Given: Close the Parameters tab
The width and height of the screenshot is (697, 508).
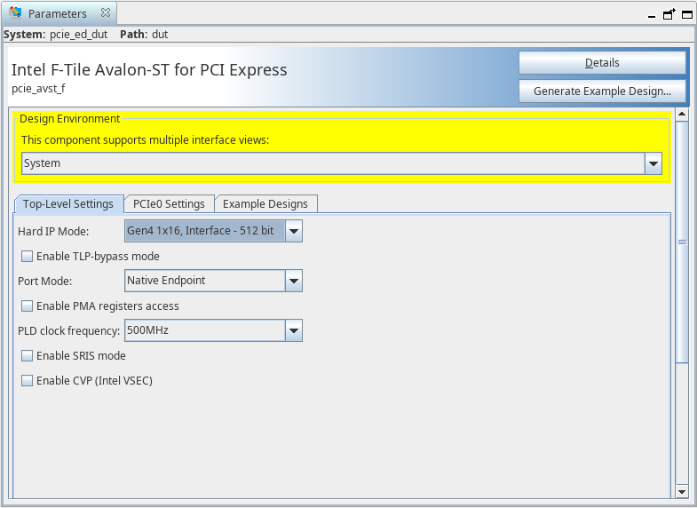Looking at the screenshot, I should 105,13.
